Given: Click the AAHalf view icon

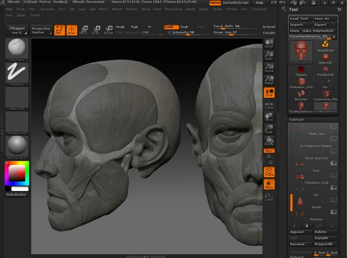Looking at the screenshot, I should tap(269, 80).
